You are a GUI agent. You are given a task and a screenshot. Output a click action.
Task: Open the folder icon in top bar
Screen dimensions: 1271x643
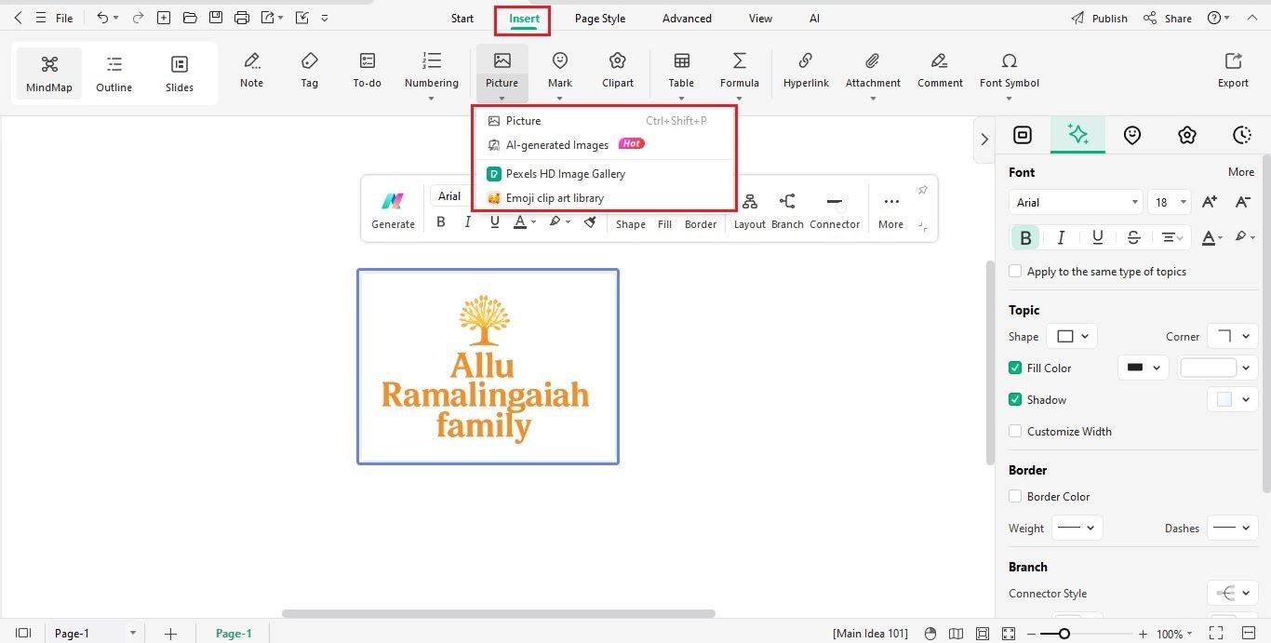[190, 18]
